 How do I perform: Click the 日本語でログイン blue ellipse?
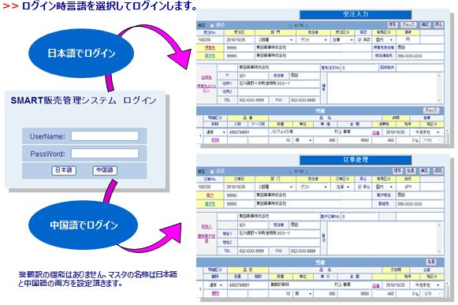coord(81,53)
